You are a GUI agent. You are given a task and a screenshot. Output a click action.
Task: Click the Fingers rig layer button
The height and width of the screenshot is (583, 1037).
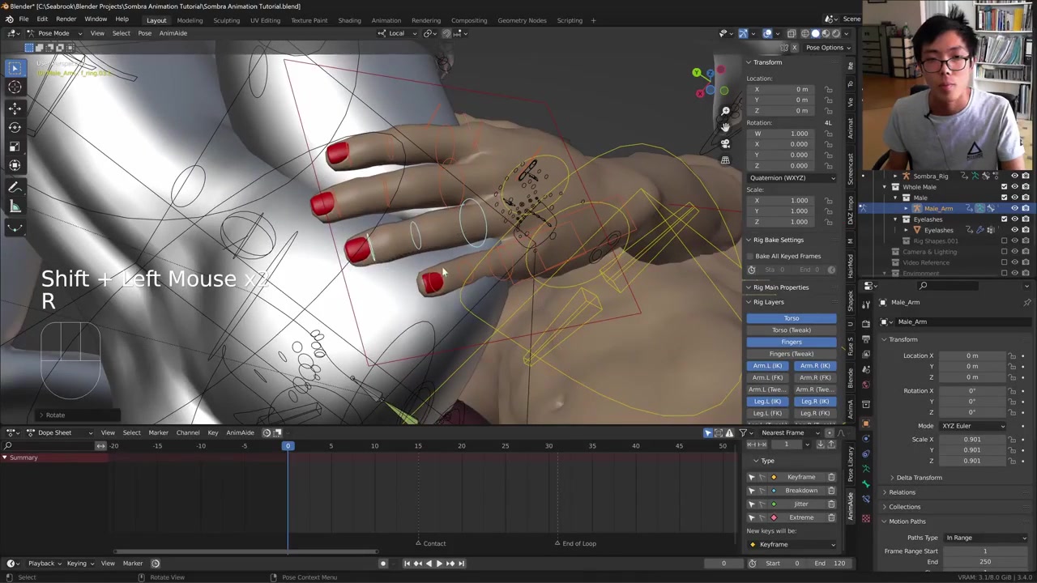[792, 342]
